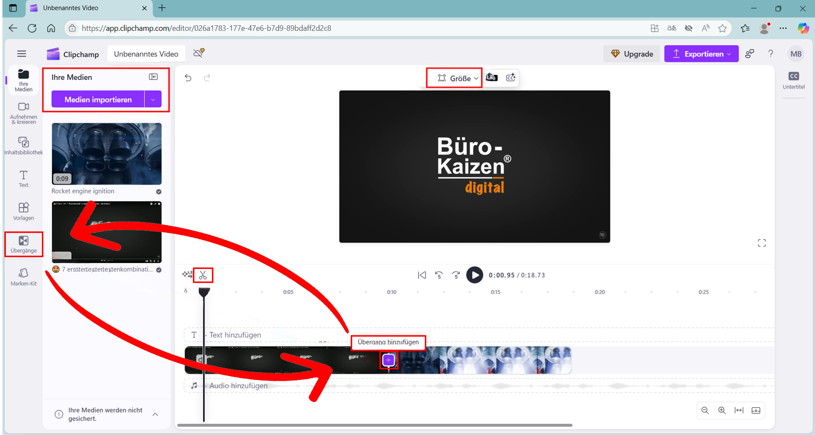
Task: Click the horizontal timeline scrollbar
Action: [x=375, y=425]
